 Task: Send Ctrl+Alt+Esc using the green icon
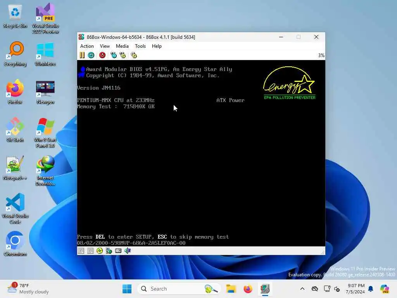click(123, 55)
